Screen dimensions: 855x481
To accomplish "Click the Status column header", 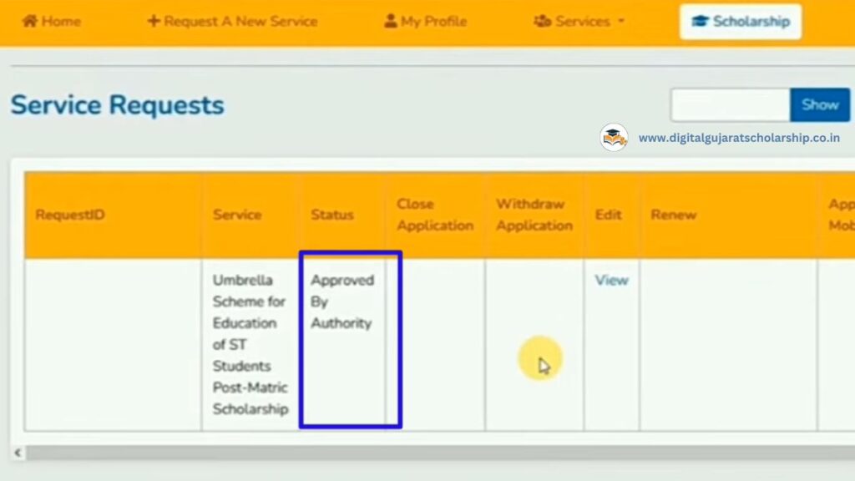I will coord(332,215).
